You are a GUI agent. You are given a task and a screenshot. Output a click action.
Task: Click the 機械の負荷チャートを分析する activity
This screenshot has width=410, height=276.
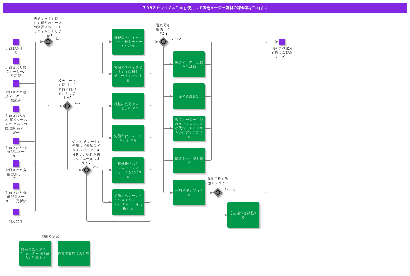pyautogui.click(x=128, y=106)
